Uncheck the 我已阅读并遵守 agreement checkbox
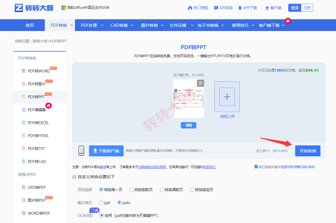The height and width of the screenshot is (223, 336). [x=256, y=167]
